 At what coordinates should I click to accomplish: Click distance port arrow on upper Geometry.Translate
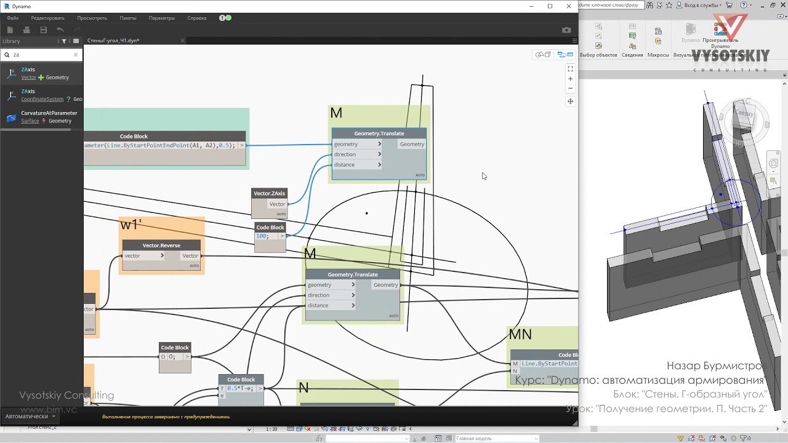pyautogui.click(x=379, y=165)
